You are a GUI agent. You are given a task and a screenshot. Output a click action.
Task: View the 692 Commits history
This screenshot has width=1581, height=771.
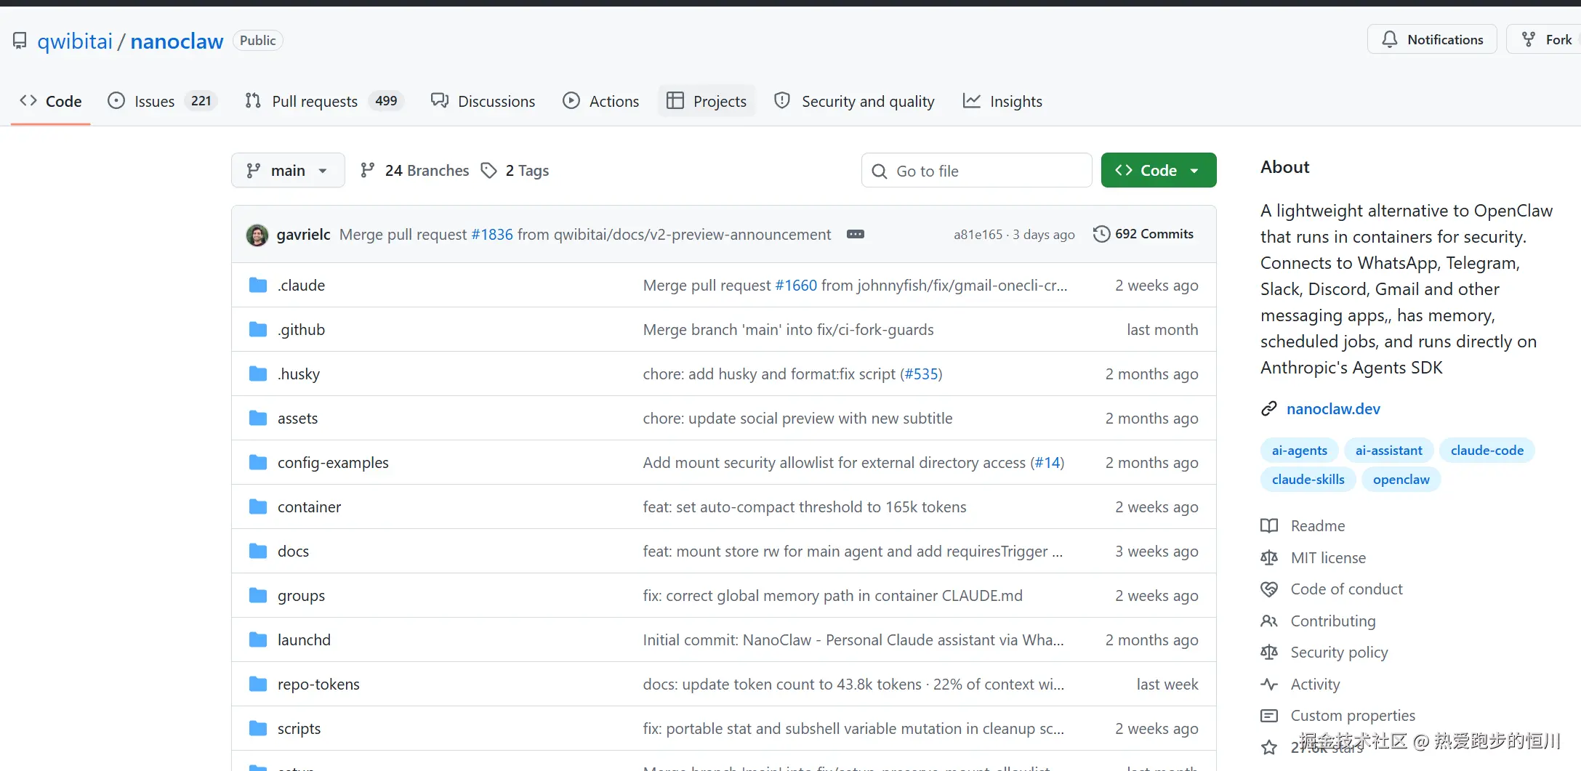[x=1143, y=234]
